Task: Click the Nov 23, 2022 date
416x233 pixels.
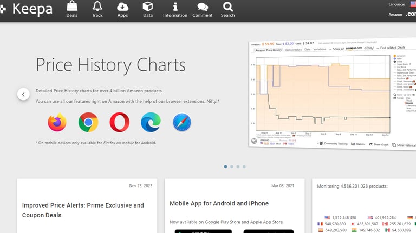Action: 141,185
